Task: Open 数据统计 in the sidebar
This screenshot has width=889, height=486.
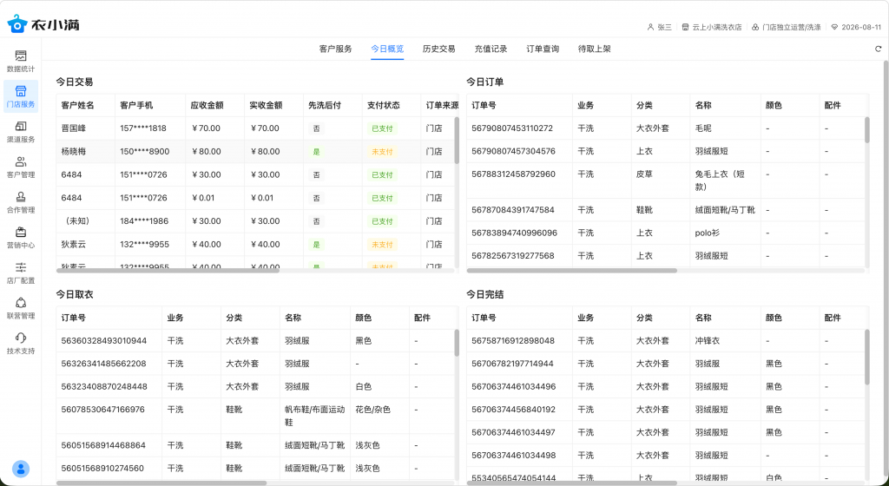Action: (x=21, y=61)
